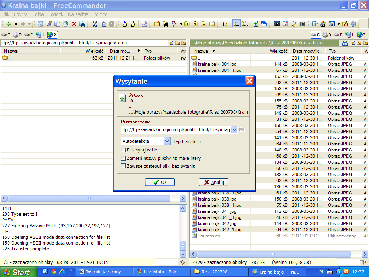Screen dimensions: 369x277
Task: Click the PL language indicator in tray
Action: 321,272
